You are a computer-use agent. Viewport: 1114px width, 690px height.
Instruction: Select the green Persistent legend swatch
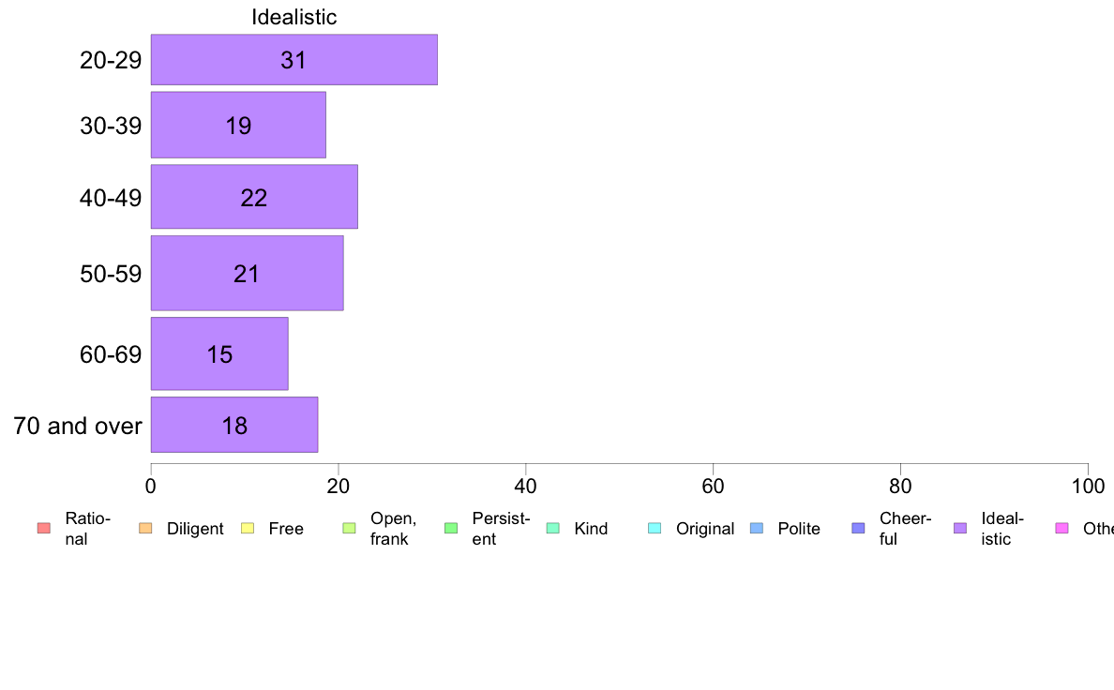[451, 528]
